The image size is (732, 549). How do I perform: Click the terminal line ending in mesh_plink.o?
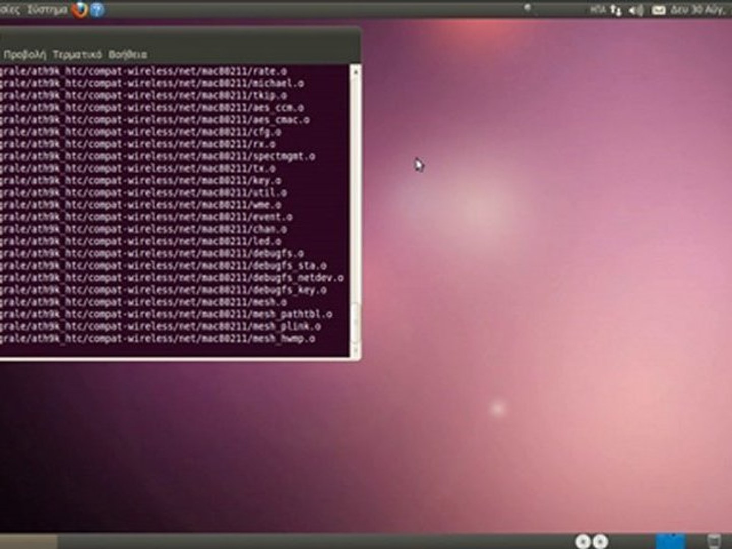coord(161,327)
